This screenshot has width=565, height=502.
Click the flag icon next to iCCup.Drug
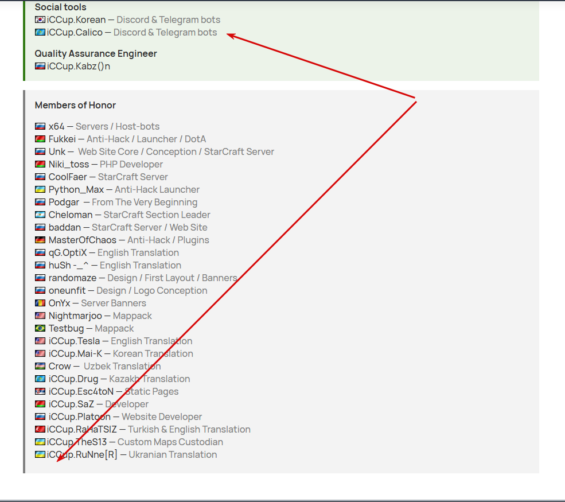pyautogui.click(x=40, y=379)
